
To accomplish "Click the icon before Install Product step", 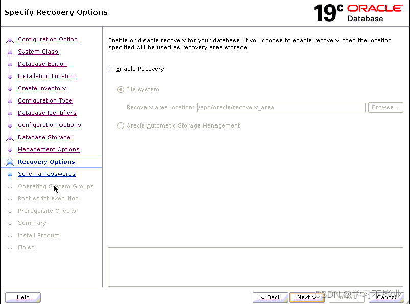I will (11, 235).
